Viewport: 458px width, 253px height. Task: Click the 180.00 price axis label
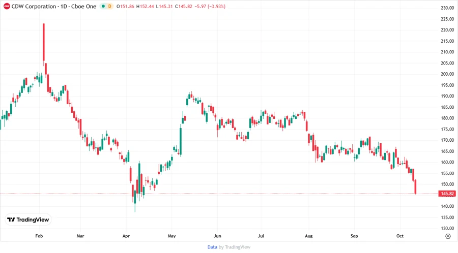point(447,118)
